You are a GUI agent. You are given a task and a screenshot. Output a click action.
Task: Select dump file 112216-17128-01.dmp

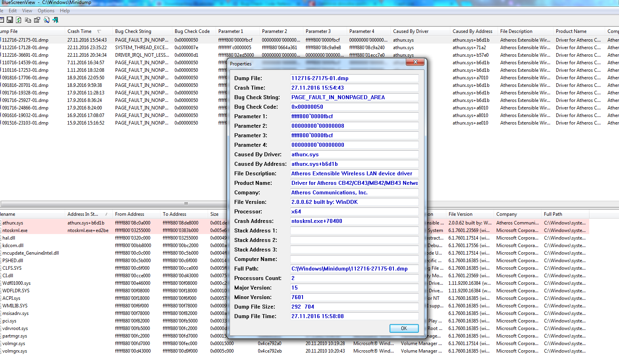click(x=25, y=48)
